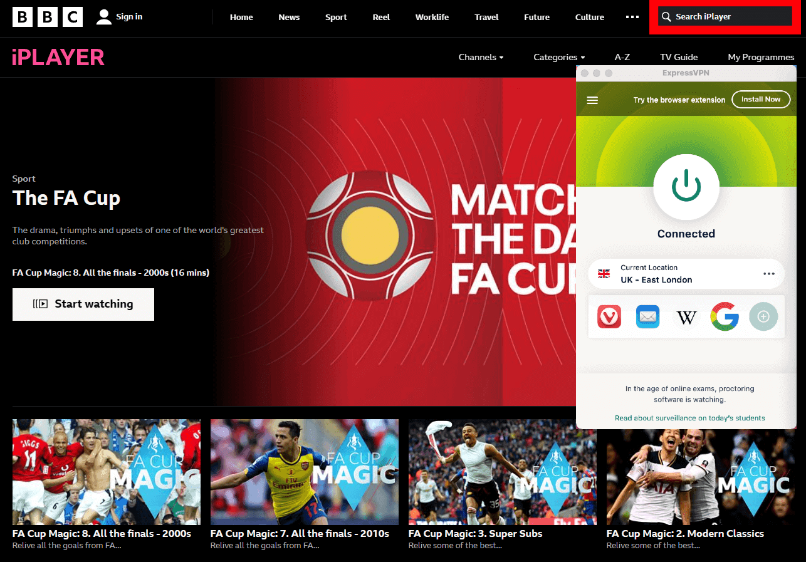Click title 'FA Cup Magic: 3. Super Subs'
This screenshot has height=562, width=806.
click(x=475, y=534)
